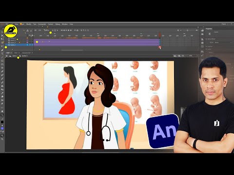
Task: Click Info icon in right panel strip
Action: click(x=202, y=43)
